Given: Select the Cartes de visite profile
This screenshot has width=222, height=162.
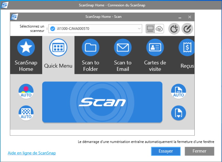Looking at the screenshot, I should click(x=155, y=55).
